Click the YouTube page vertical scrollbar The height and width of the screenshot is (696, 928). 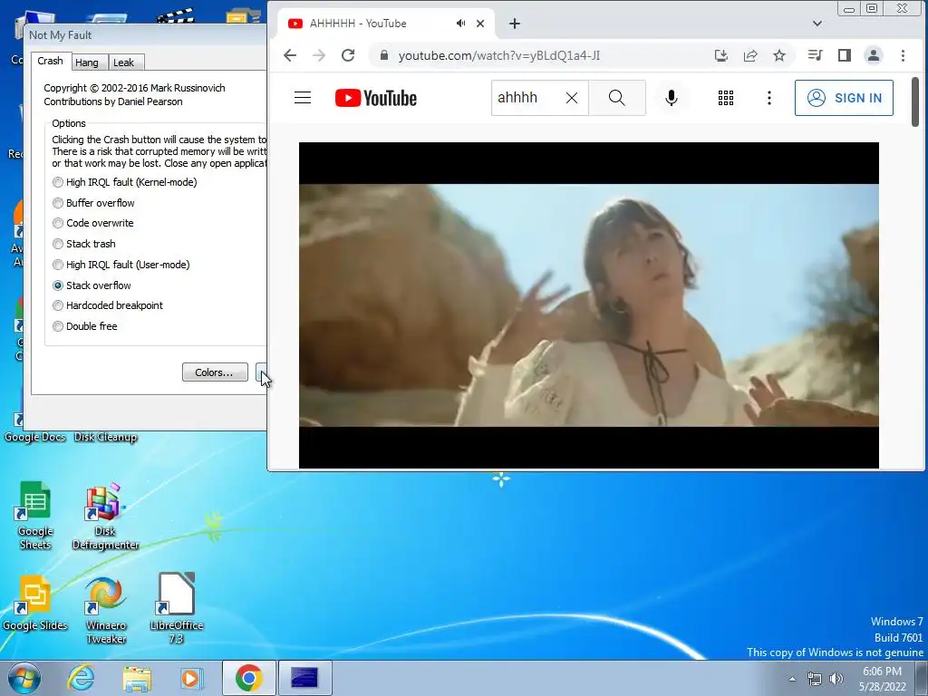click(x=915, y=101)
